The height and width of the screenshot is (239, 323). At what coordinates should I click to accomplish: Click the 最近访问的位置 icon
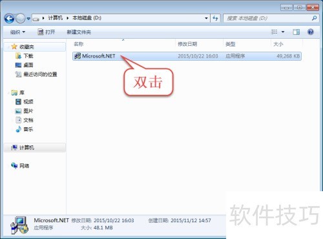[18, 74]
